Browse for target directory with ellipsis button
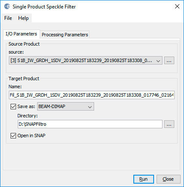184x187 pixels. click(169, 124)
